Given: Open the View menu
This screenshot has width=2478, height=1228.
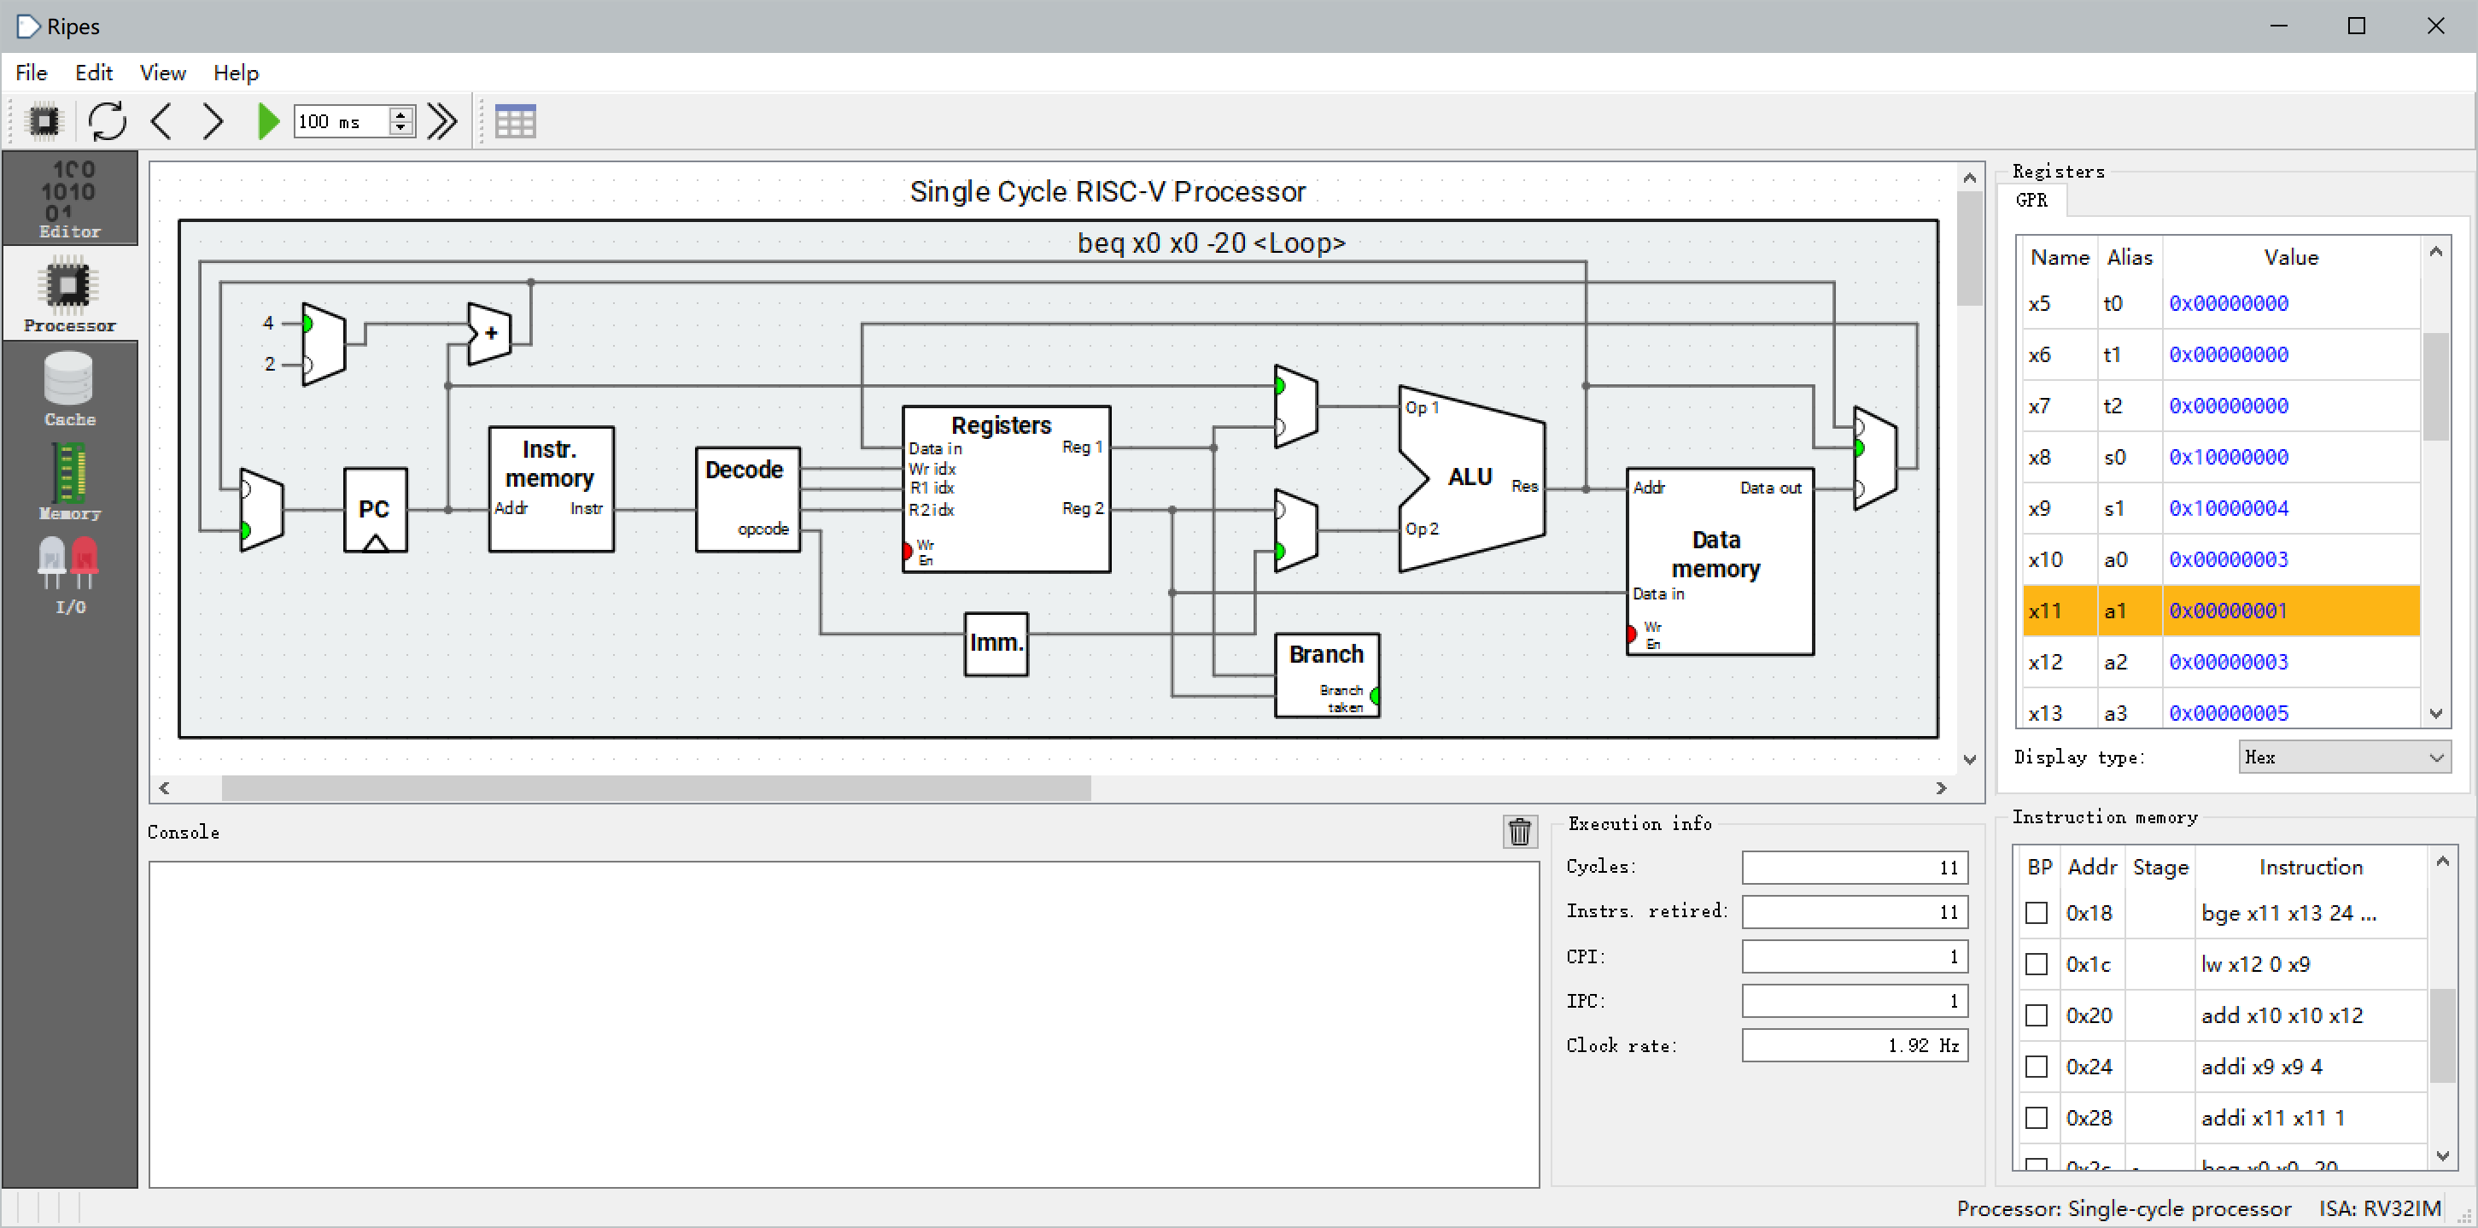Looking at the screenshot, I should [x=162, y=73].
